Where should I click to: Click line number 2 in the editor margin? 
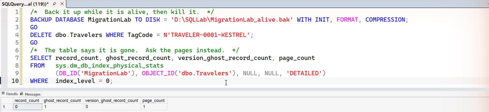(x=17, y=20)
